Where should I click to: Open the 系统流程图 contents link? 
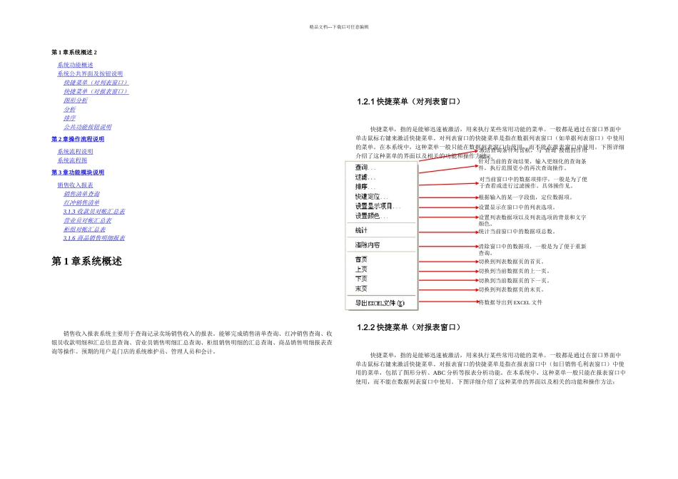click(72, 160)
